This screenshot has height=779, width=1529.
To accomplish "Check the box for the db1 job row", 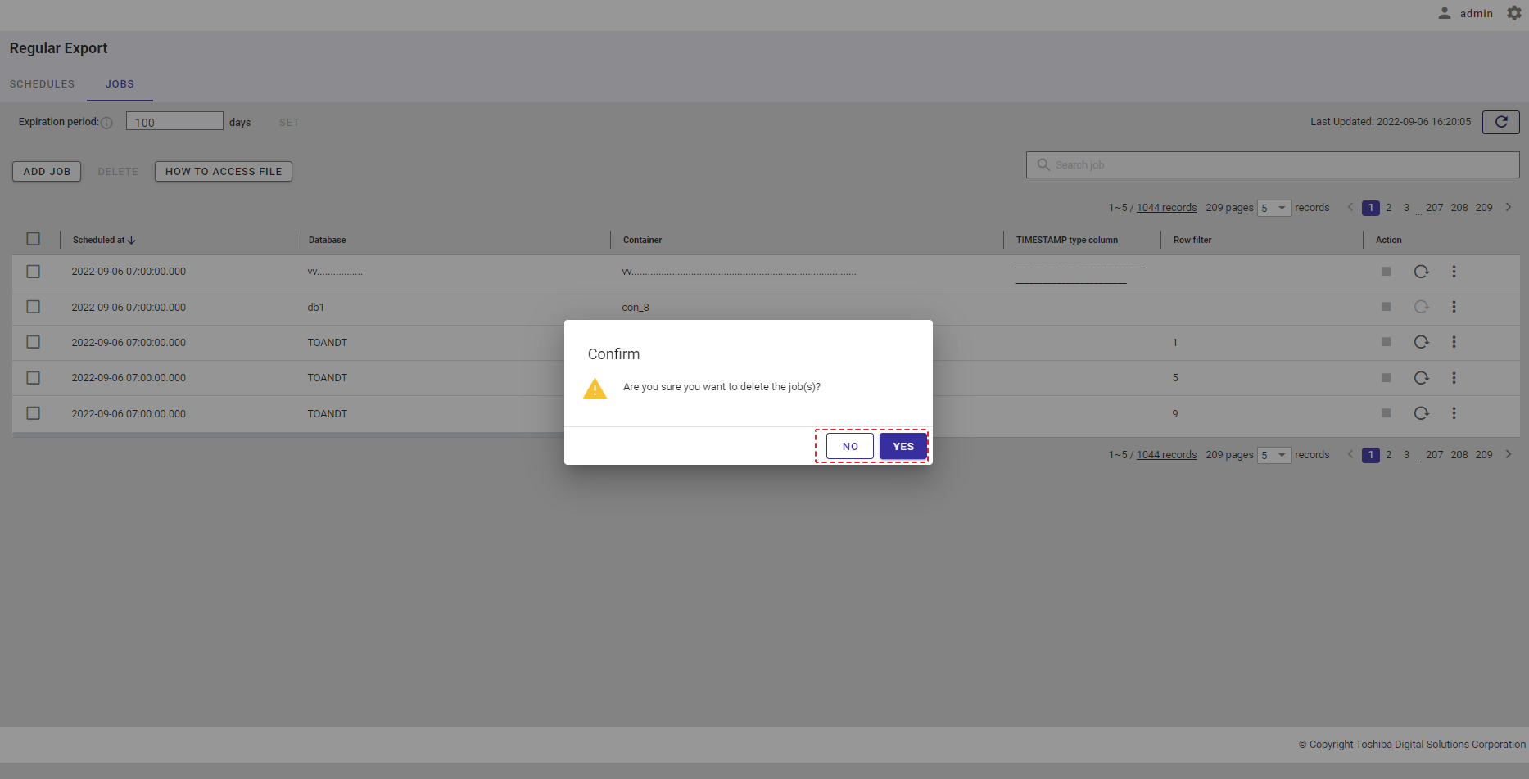I will (34, 307).
